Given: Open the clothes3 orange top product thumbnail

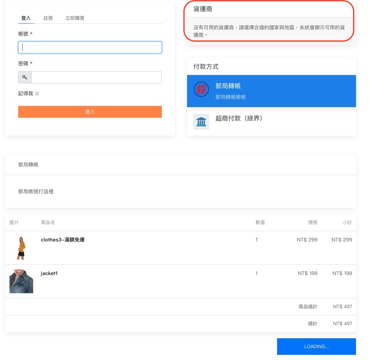Looking at the screenshot, I should [x=21, y=248].
